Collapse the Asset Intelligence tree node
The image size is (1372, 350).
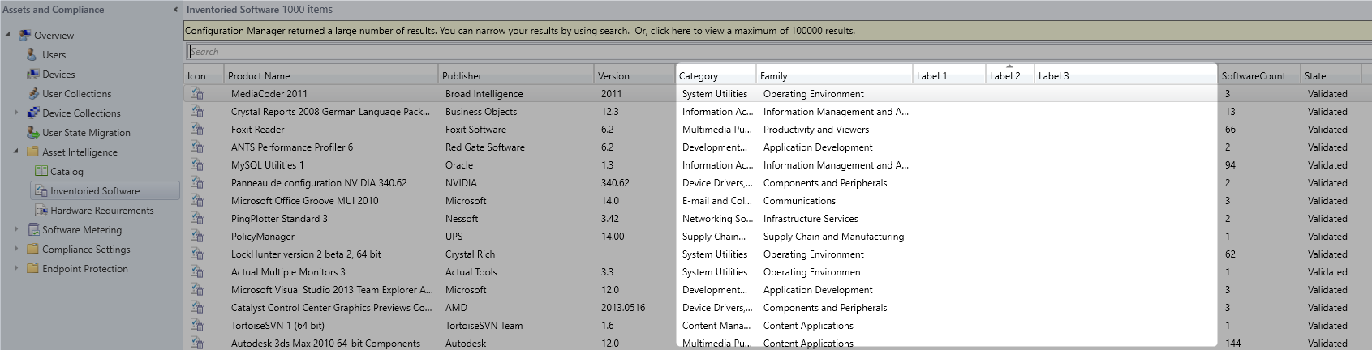click(x=16, y=152)
